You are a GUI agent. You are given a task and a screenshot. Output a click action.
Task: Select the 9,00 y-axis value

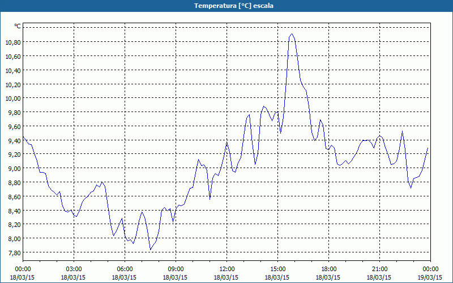tap(15, 169)
